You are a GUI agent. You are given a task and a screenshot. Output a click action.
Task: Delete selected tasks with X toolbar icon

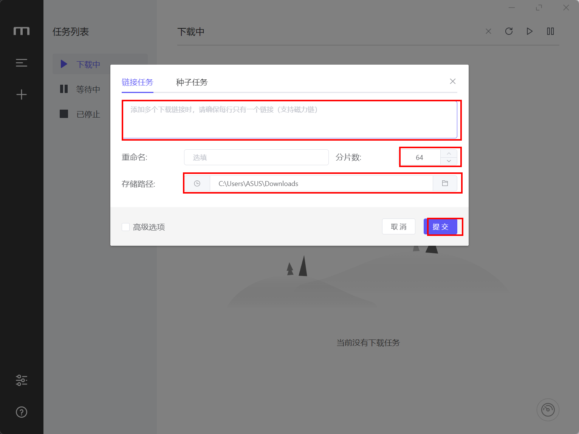[489, 31]
